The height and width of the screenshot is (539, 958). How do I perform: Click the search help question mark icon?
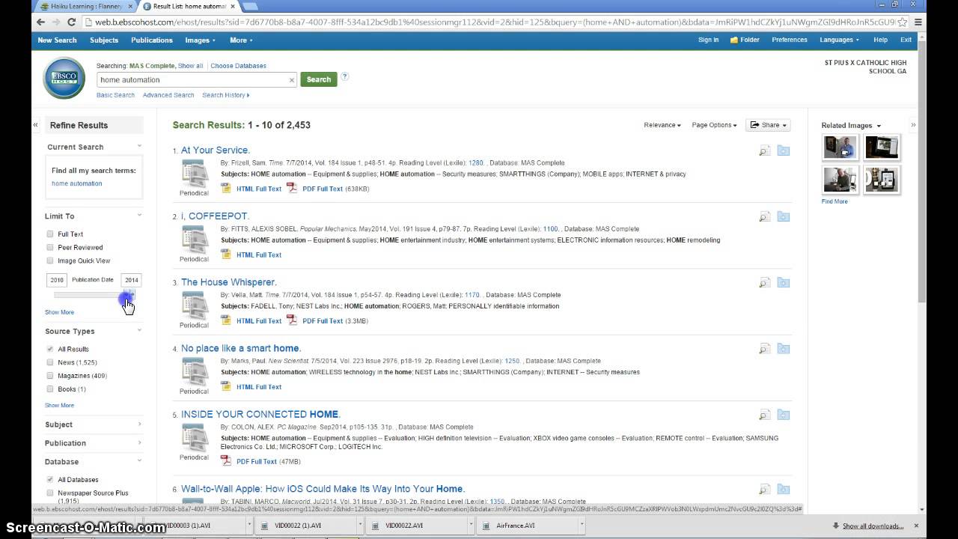345,76
